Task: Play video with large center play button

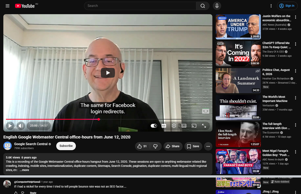Action: click(x=108, y=73)
